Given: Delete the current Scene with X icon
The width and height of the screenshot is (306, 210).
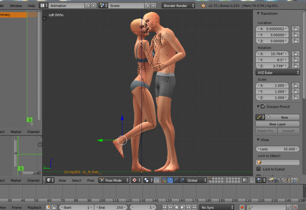Looking at the screenshot, I should coord(153,6).
